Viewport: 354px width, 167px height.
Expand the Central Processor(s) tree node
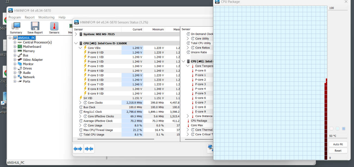point(15,42)
